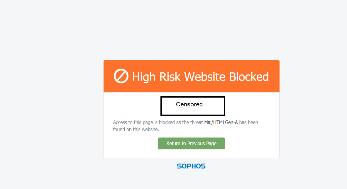The height and width of the screenshot is (189, 347).
Task: Select the Mal/HTMLGen-A threat name
Action: point(221,122)
